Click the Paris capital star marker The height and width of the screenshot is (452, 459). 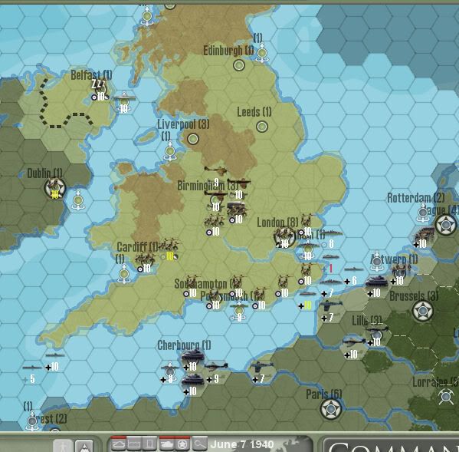point(331,408)
